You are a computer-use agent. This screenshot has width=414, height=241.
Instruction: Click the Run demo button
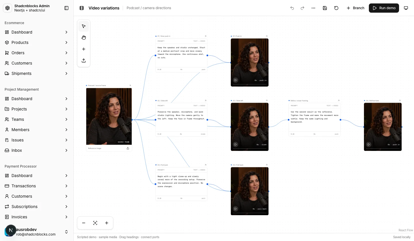point(384,8)
